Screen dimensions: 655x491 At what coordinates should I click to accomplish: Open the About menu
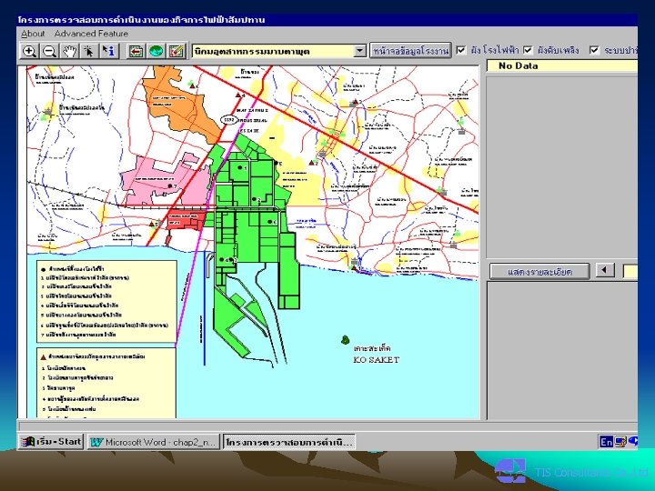pyautogui.click(x=33, y=34)
